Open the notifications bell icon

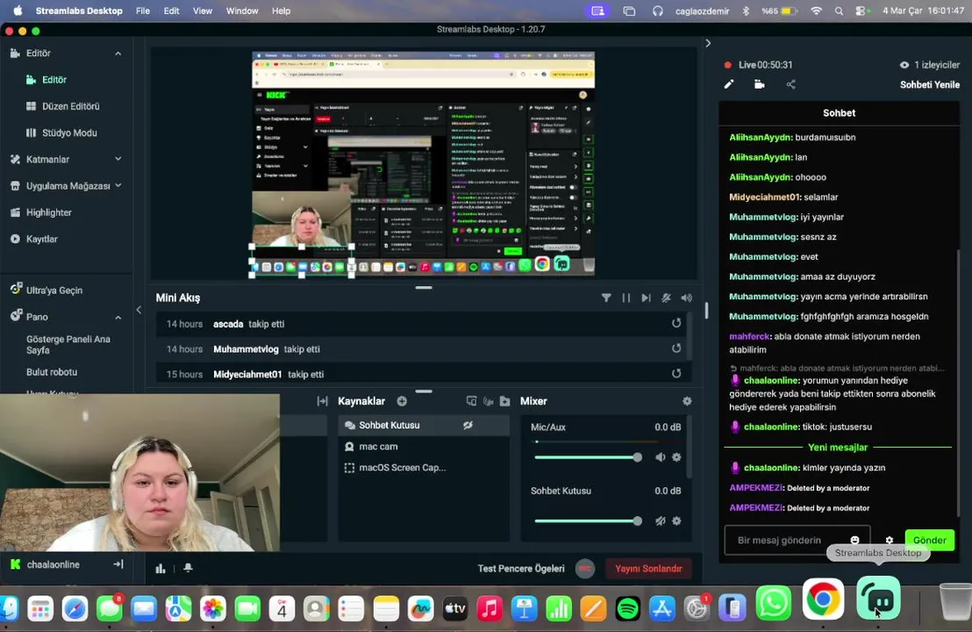188,568
